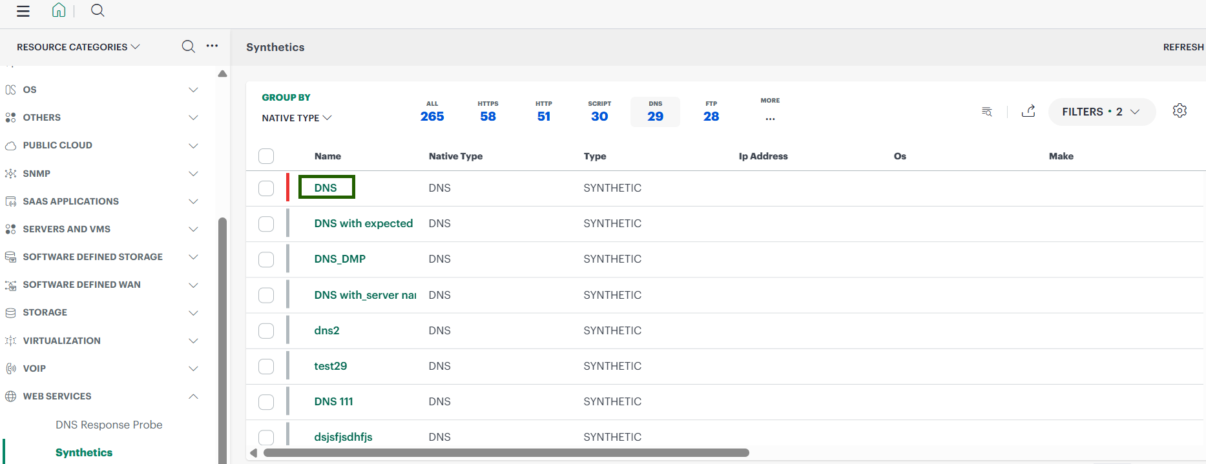Expand the Public Cloud chevron

[193, 146]
